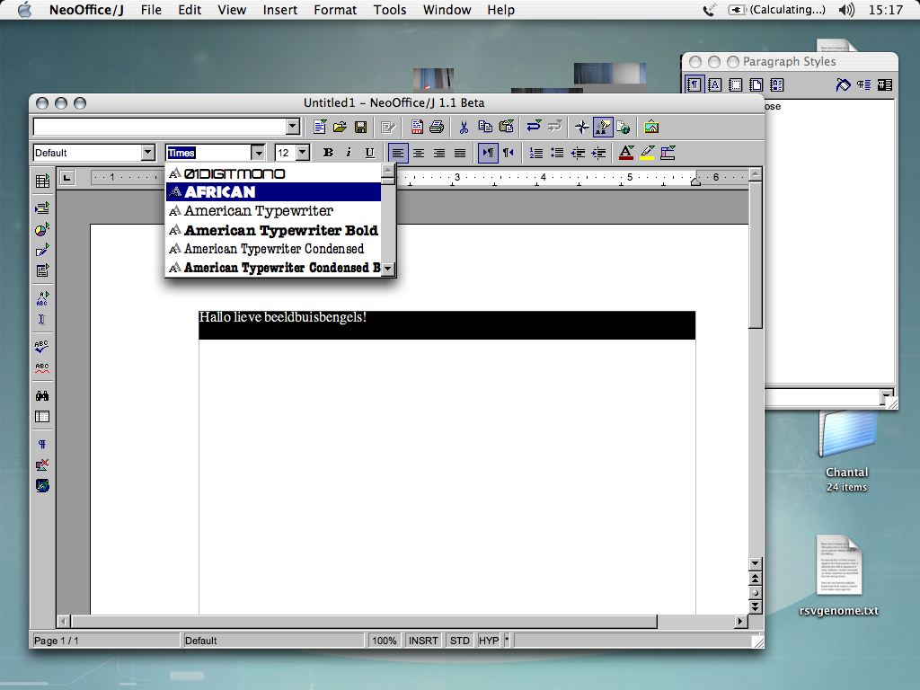Image resolution: width=920 pixels, height=690 pixels.
Task: Click the Insert table icon in the left toolbar
Action: (42, 181)
